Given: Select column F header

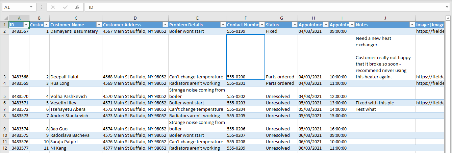Looking at the screenshot, I should pyautogui.click(x=246, y=18).
